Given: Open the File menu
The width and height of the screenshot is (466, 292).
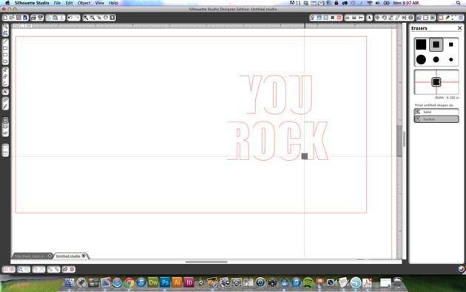Looking at the screenshot, I should (x=57, y=3).
